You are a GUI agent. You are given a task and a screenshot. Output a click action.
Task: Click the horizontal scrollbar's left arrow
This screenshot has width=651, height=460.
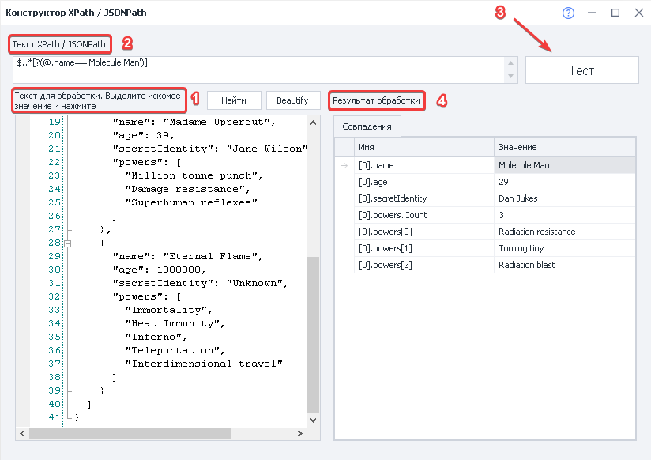tap(23, 433)
